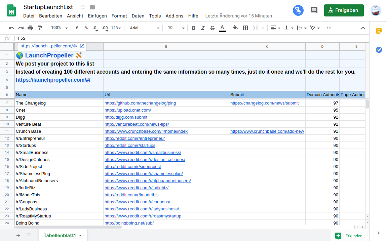Open the fill color tool
This screenshot has width=387, height=241.
pos(235,28)
